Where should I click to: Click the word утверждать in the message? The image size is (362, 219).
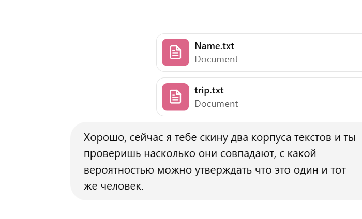coord(223,170)
